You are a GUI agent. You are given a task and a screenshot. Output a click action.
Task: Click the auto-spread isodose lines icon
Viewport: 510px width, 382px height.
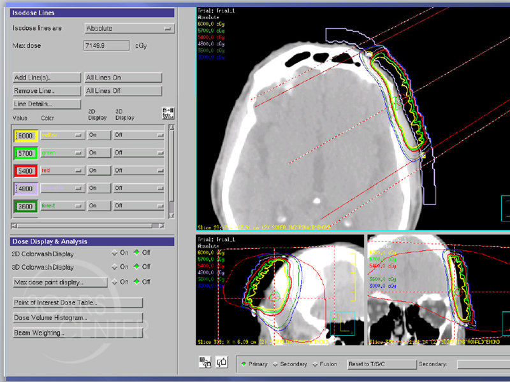point(168,113)
